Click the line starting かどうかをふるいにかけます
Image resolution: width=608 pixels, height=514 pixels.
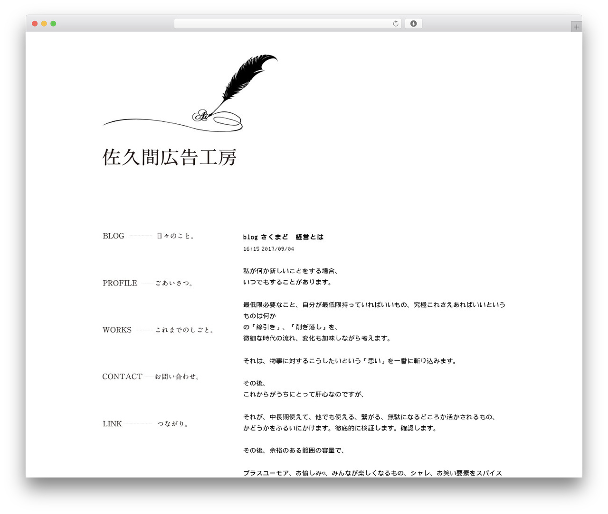coord(340,428)
